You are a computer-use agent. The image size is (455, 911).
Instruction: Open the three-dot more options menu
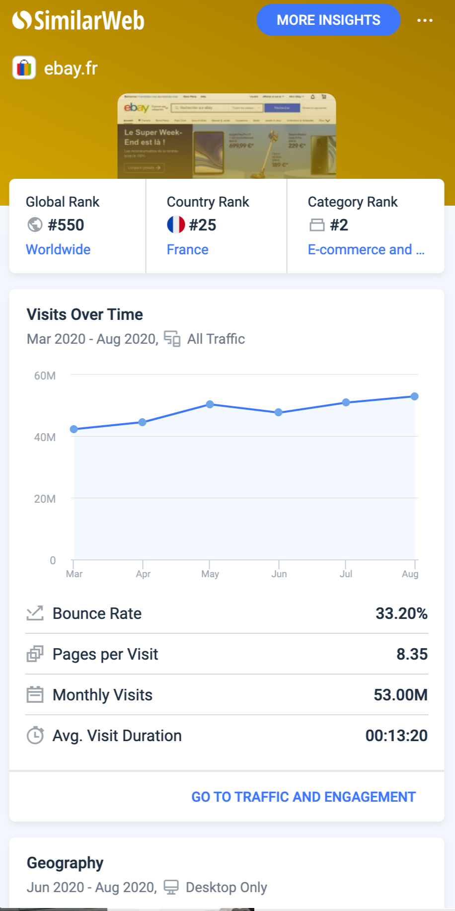pos(425,20)
